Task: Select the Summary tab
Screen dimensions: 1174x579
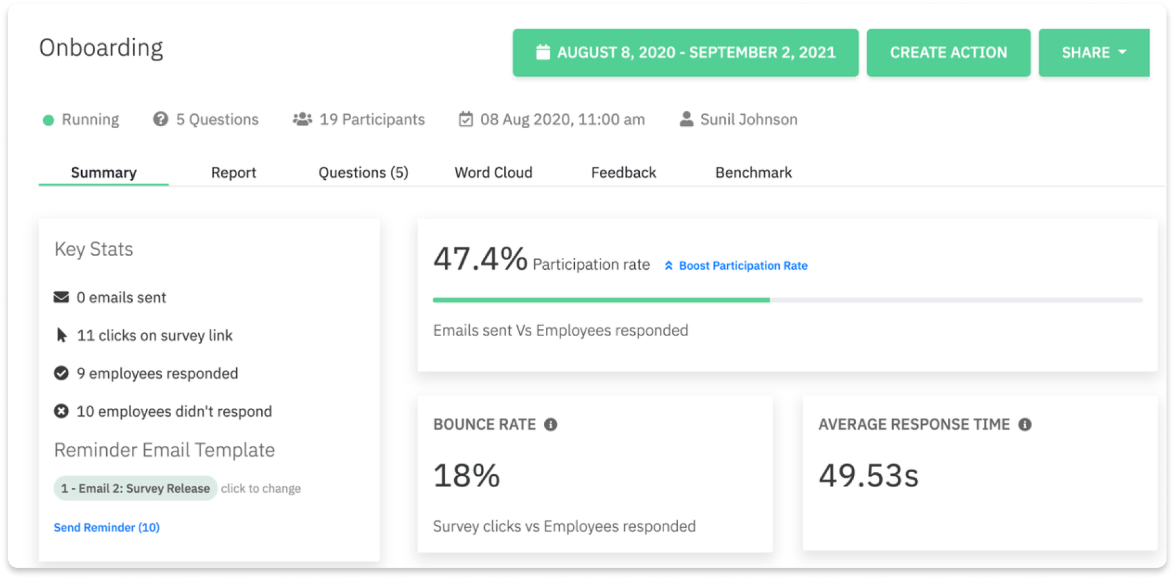Action: point(104,172)
